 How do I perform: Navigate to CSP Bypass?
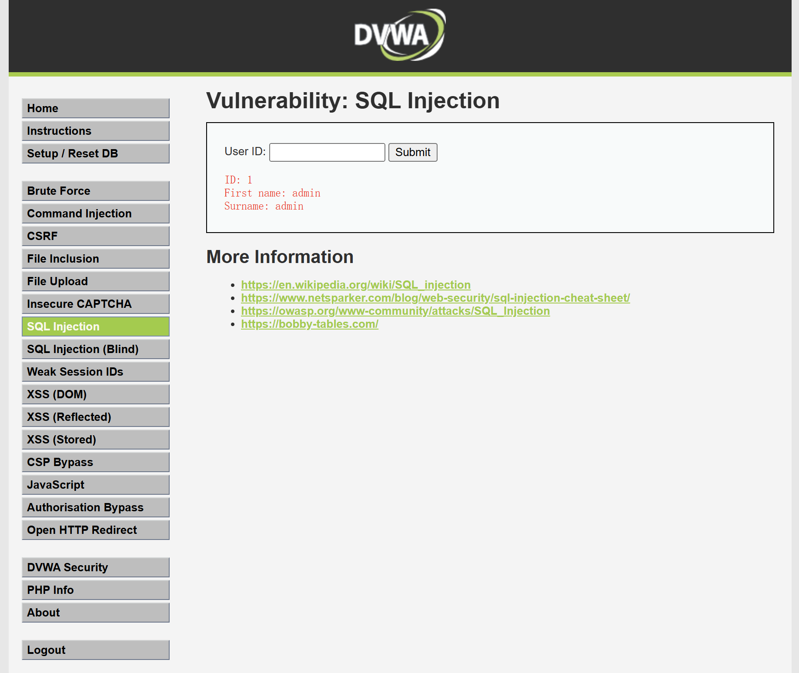click(x=96, y=462)
